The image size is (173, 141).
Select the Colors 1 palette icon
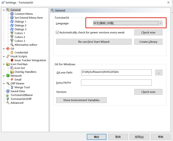tap(12, 33)
